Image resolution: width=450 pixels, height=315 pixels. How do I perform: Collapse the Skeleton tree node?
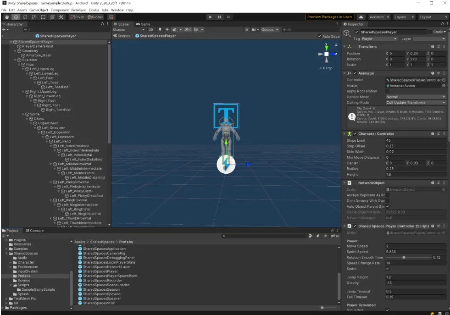pos(15,60)
